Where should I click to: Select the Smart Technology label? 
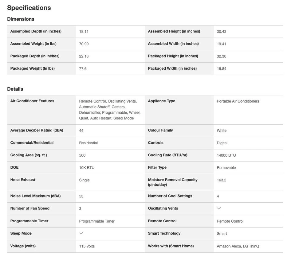point(164,233)
